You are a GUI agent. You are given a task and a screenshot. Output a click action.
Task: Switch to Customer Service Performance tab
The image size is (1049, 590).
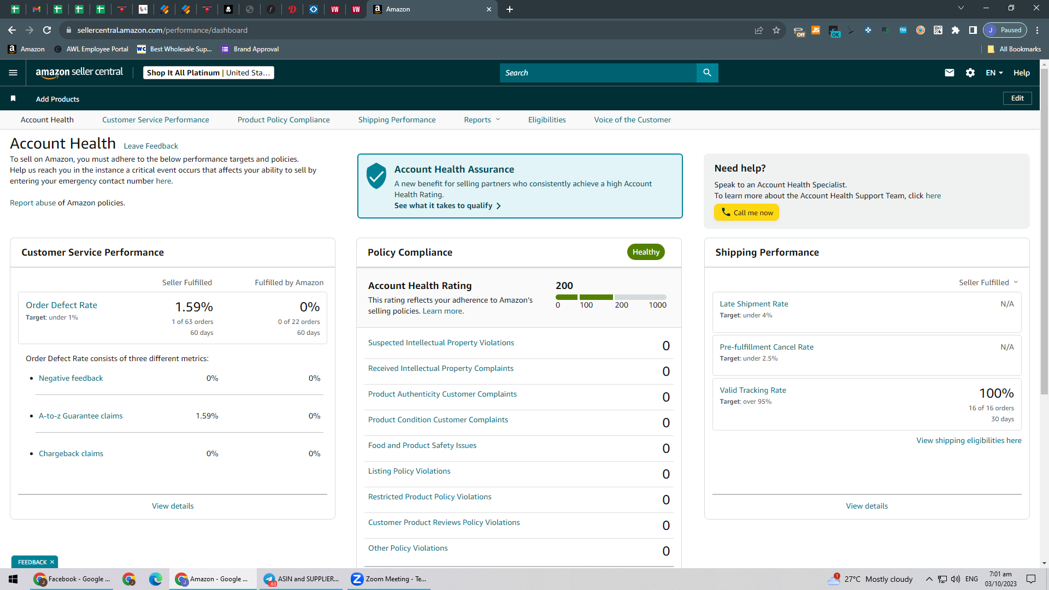coord(155,120)
